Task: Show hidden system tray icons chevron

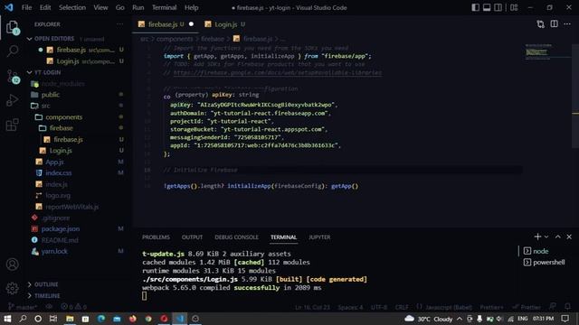Action: click(460, 319)
